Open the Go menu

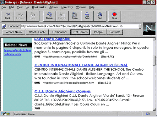(27, 7)
